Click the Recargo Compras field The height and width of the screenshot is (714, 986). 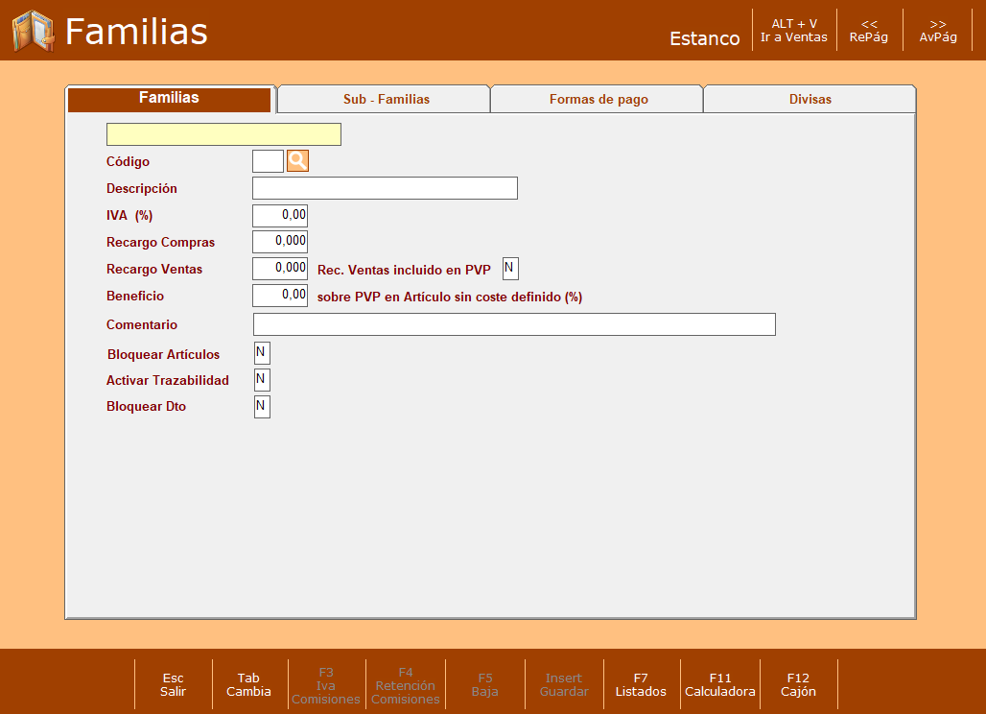280,242
